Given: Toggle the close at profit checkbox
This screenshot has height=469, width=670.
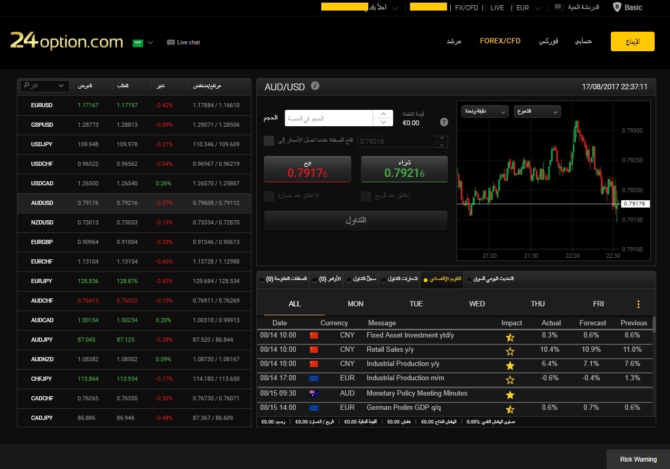Looking at the screenshot, I should point(366,196).
